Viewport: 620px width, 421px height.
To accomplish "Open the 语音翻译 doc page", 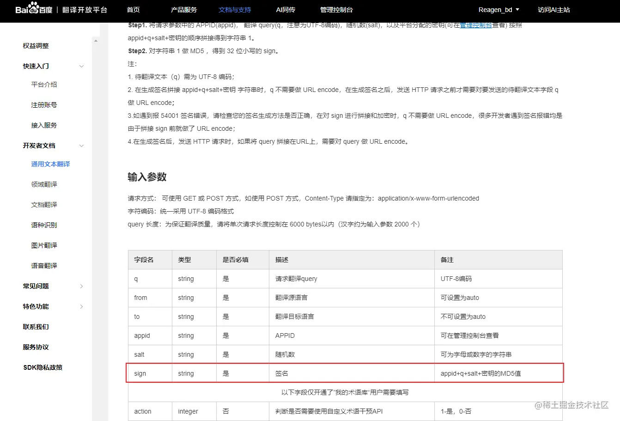I will [44, 266].
